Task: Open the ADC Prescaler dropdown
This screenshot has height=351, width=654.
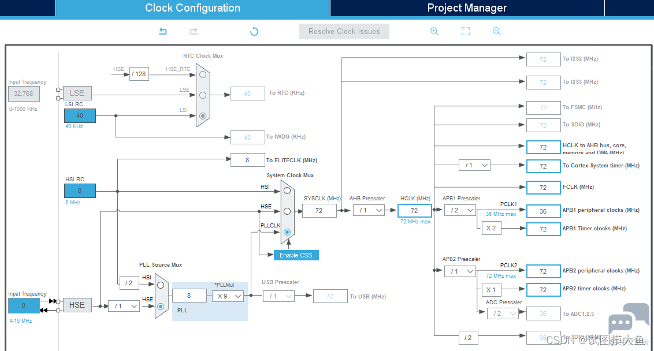Action: click(503, 313)
